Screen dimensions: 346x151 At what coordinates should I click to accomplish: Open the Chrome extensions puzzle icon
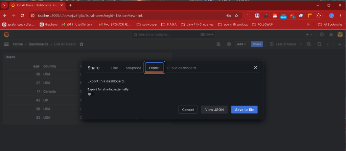coord(318,16)
